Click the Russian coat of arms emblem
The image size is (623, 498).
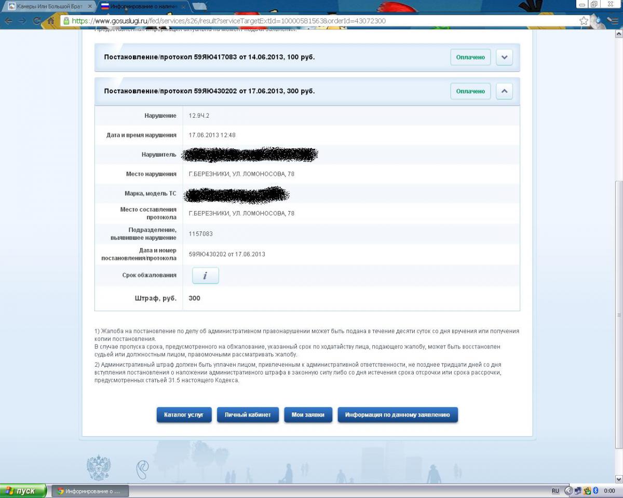tap(98, 468)
